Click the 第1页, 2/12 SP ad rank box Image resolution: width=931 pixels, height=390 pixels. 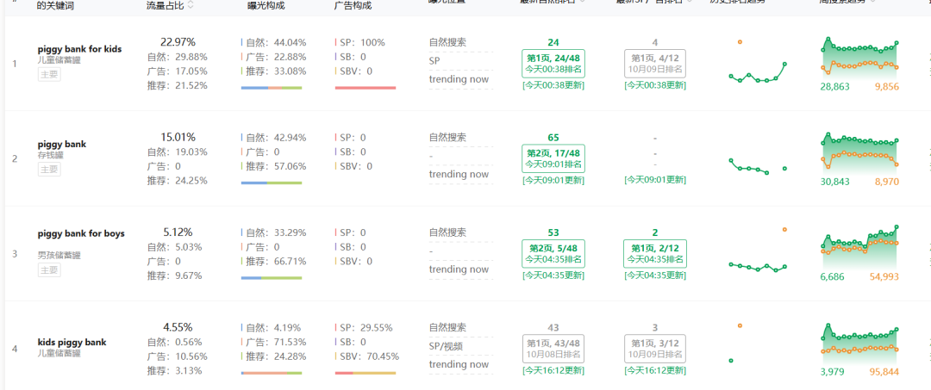[655, 254]
